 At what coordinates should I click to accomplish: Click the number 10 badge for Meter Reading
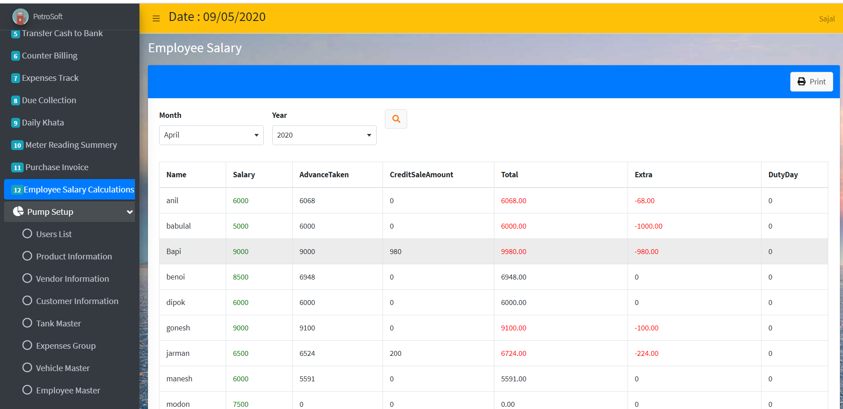[17, 145]
